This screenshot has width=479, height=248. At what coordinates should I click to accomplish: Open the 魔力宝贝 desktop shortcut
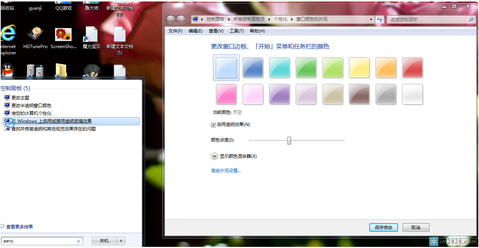[x=91, y=35]
